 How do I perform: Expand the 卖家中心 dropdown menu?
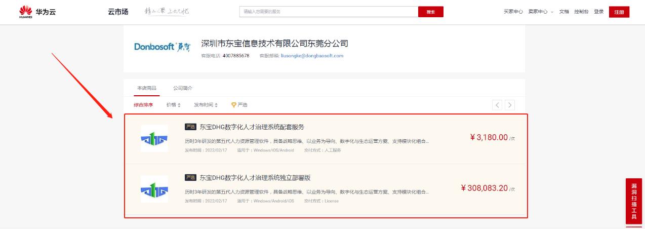pyautogui.click(x=540, y=12)
